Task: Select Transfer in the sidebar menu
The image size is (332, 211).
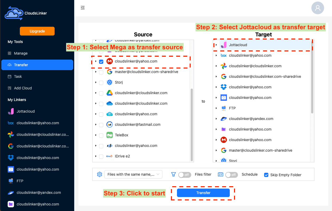Action: pyautogui.click(x=37, y=65)
